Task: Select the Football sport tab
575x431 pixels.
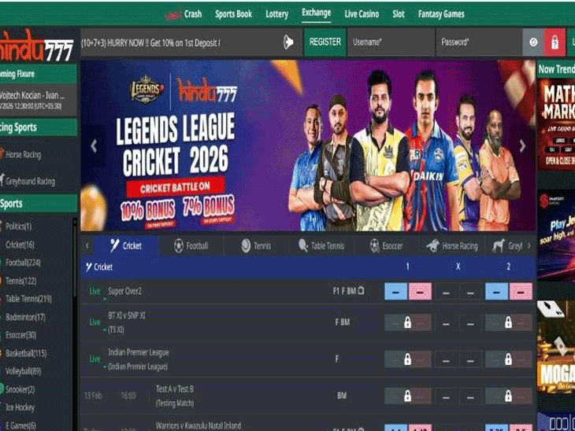Action: tap(191, 245)
